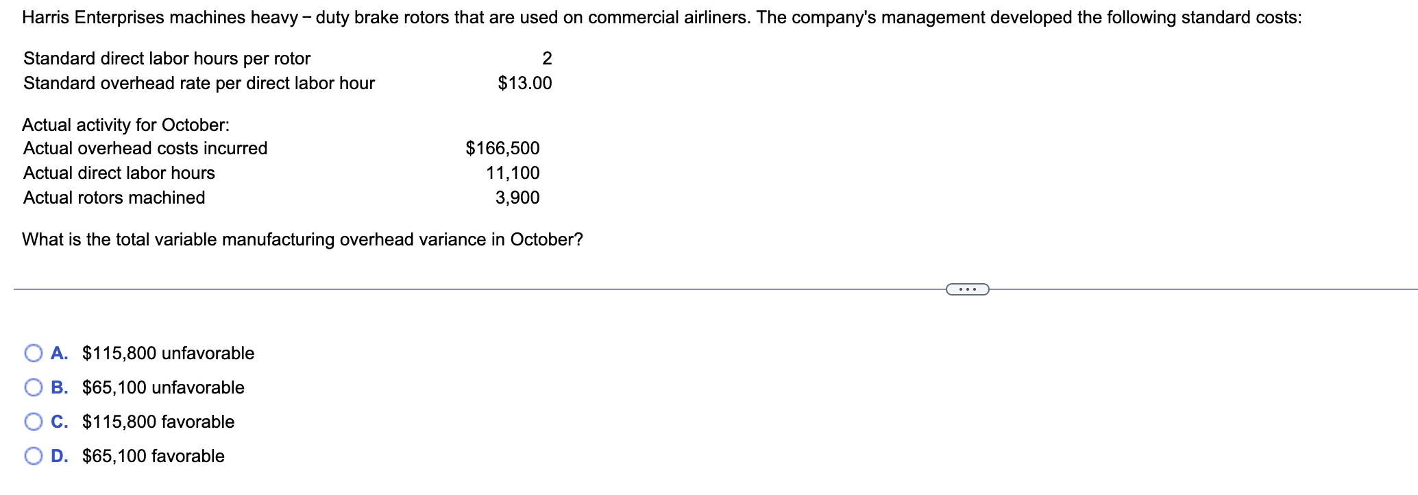Click the 3,900 actual rotors machined value
This screenshot has width=1418, height=495.
(x=517, y=197)
